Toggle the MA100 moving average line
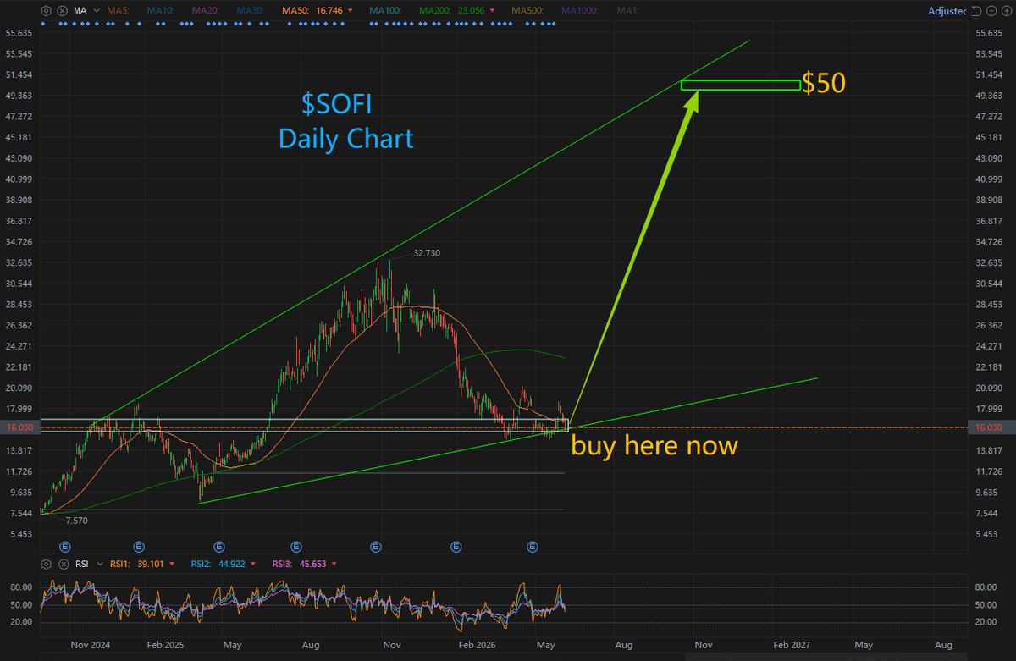Image resolution: width=1016 pixels, height=661 pixels. [x=385, y=11]
